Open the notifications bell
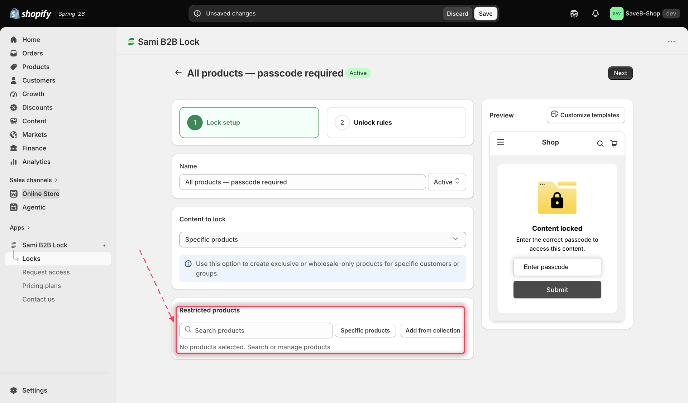The width and height of the screenshot is (688, 403). click(x=595, y=14)
